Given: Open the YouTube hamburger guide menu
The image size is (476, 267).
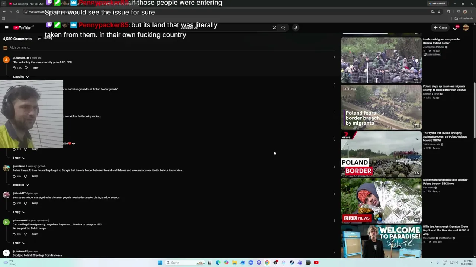Looking at the screenshot, I should click(x=7, y=27).
